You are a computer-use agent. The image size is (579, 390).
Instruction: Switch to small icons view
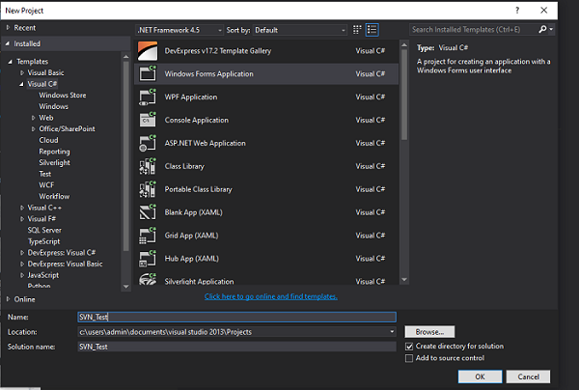coord(358,30)
